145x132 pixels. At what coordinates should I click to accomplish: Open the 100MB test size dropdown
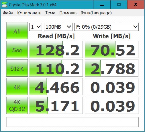point(58,27)
